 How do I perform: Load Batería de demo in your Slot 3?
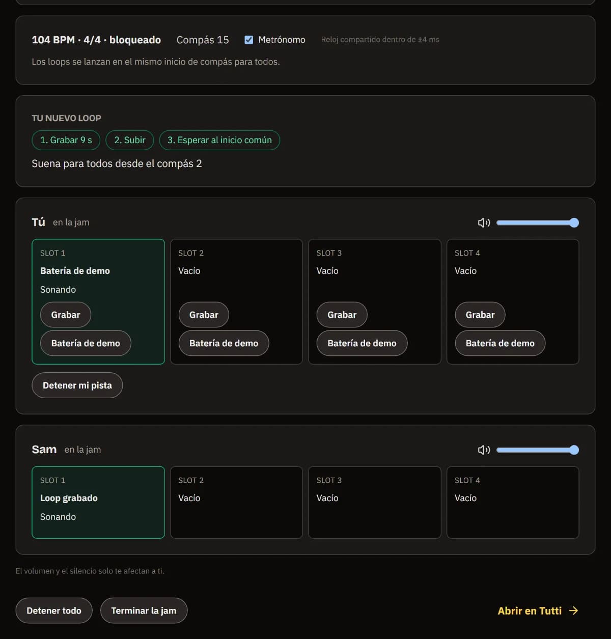click(362, 343)
